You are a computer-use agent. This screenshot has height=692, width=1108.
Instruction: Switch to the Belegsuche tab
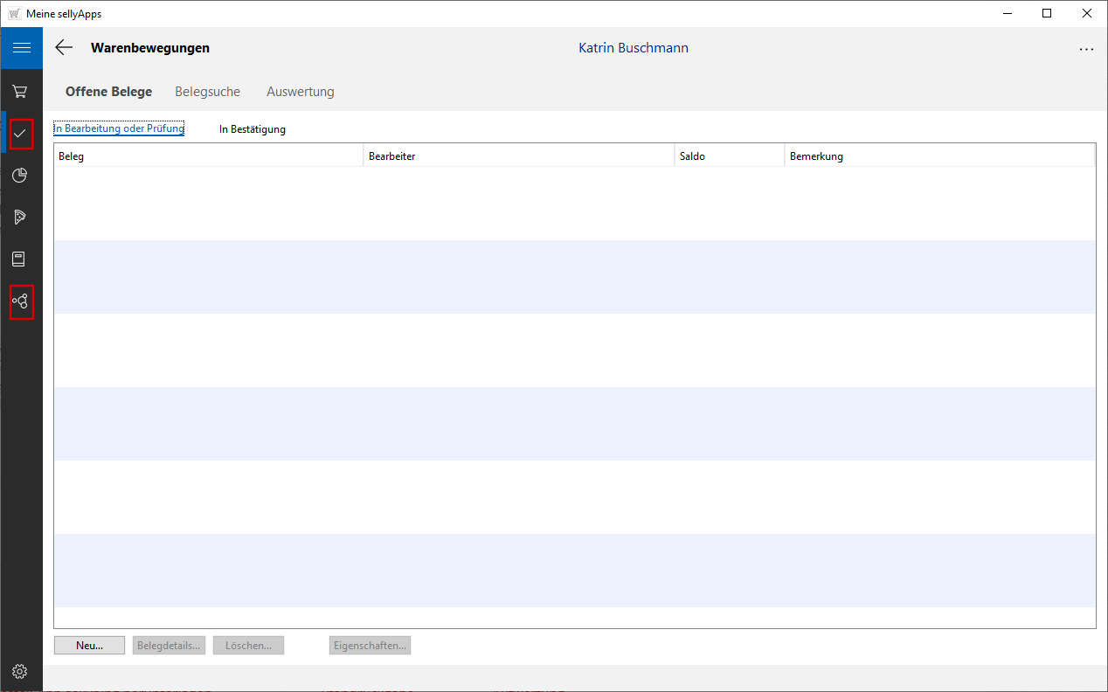pos(207,92)
